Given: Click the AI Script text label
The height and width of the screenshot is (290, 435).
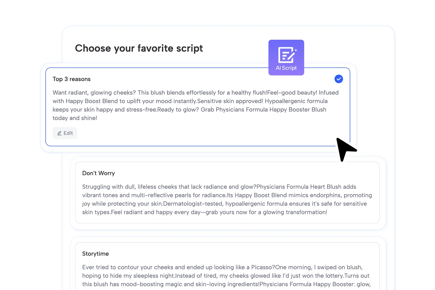Looking at the screenshot, I should [x=286, y=68].
